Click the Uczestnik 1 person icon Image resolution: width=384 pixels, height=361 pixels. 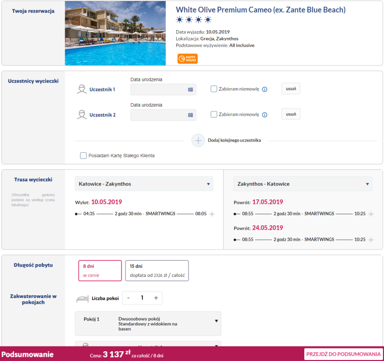click(x=82, y=89)
